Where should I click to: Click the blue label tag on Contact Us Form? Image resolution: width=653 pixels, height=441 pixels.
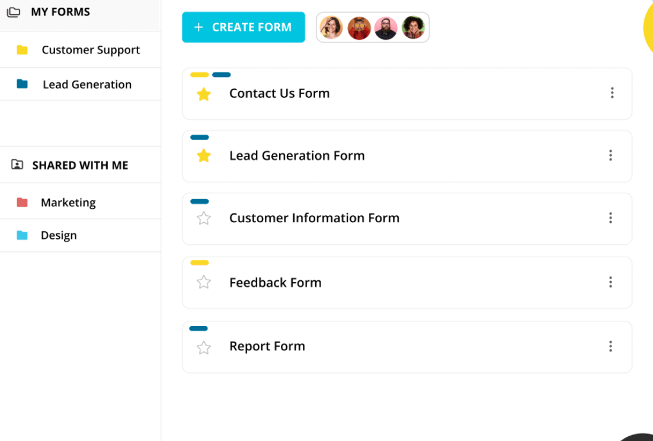[221, 75]
